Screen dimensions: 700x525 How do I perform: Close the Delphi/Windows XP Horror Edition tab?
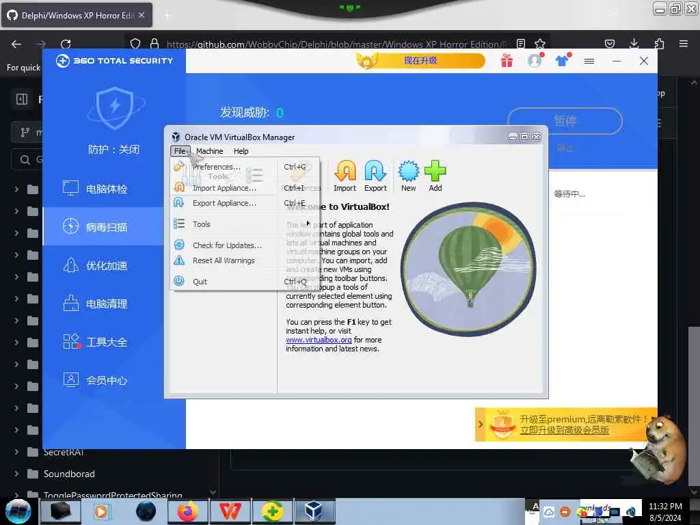point(142,15)
